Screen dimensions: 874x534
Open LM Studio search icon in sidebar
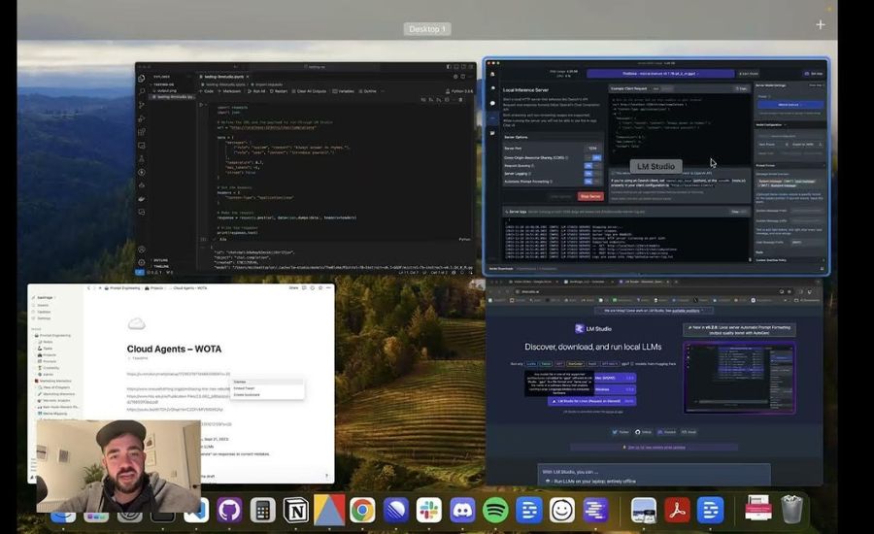tap(492, 88)
